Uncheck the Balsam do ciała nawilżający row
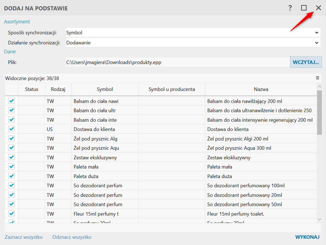Viewport: 326px width, 245px height. click(x=11, y=101)
